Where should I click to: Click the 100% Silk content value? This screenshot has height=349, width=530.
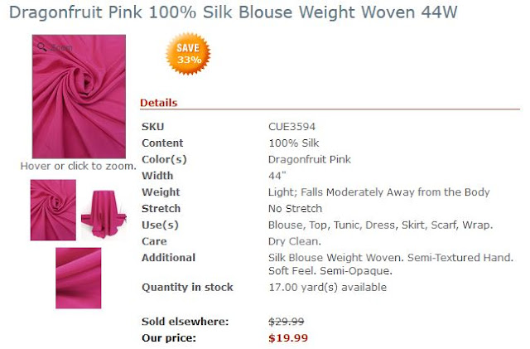coord(294,143)
